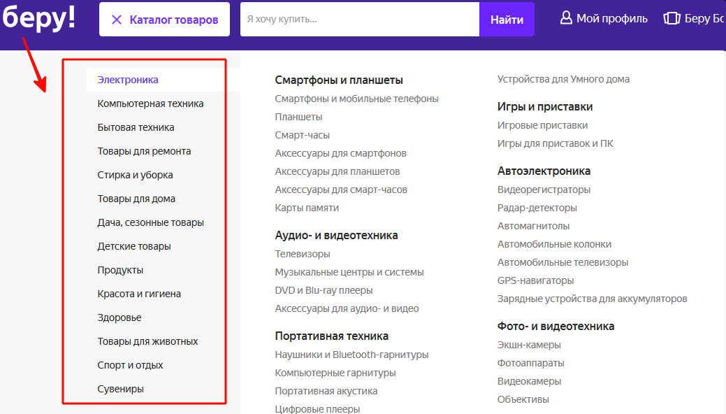
Task: Open Наушники и Bluetooth-гарнитуры
Action: pos(352,355)
